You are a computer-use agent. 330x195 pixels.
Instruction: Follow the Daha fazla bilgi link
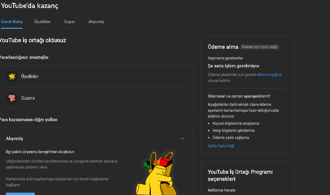click(x=221, y=146)
